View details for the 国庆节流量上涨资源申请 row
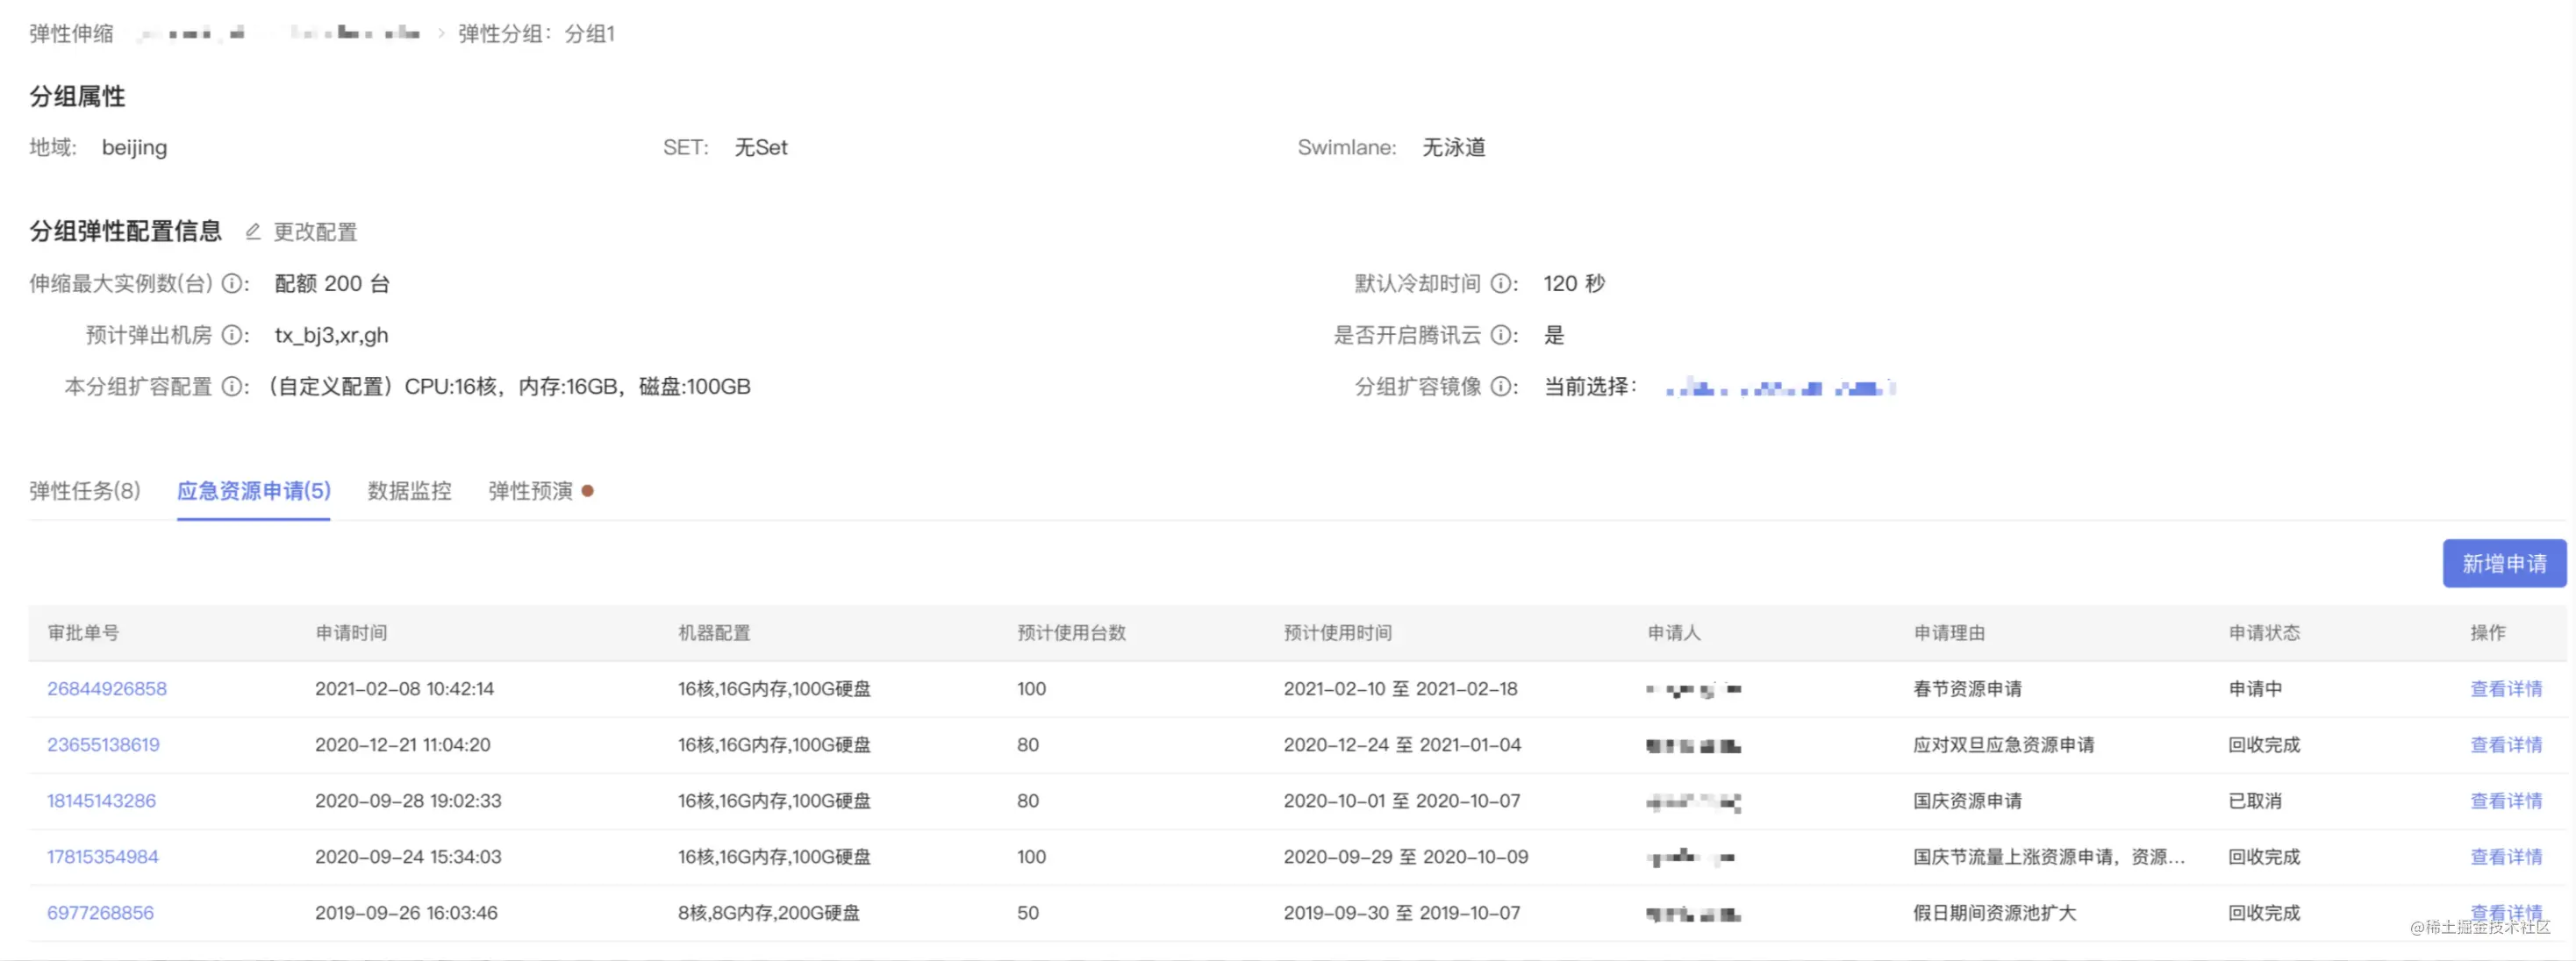2576x961 pixels. 2506,858
